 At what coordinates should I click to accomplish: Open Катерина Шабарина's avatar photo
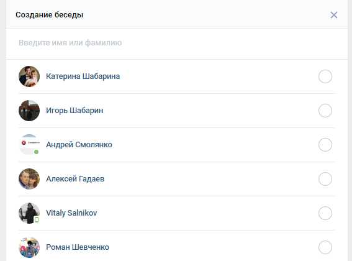coord(29,76)
